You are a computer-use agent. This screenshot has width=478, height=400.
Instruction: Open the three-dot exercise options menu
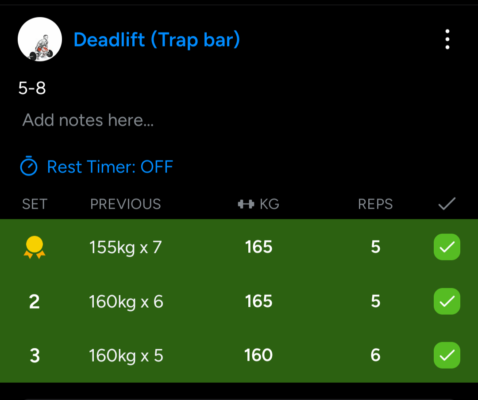447,39
